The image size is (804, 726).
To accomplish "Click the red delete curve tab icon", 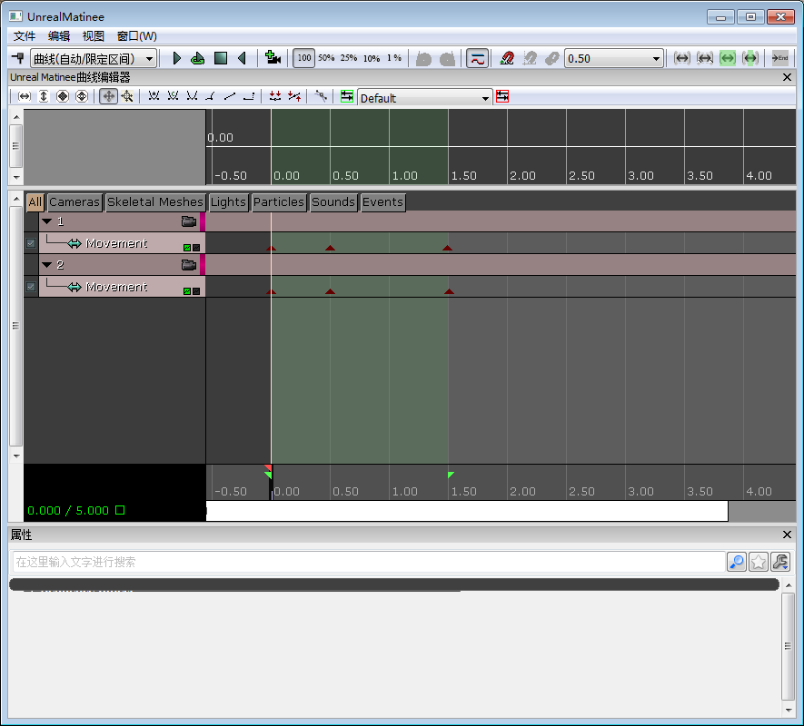I will coord(502,96).
